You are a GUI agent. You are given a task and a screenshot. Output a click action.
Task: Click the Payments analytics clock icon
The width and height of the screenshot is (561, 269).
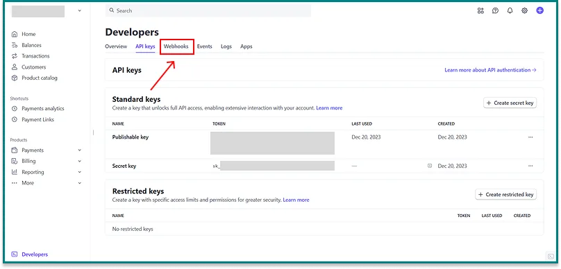15,109
